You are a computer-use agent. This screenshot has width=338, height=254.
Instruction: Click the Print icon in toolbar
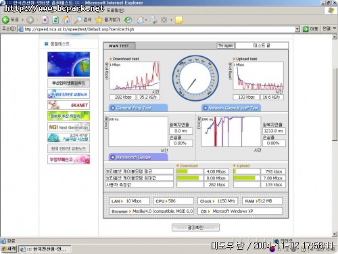coord(153,20)
